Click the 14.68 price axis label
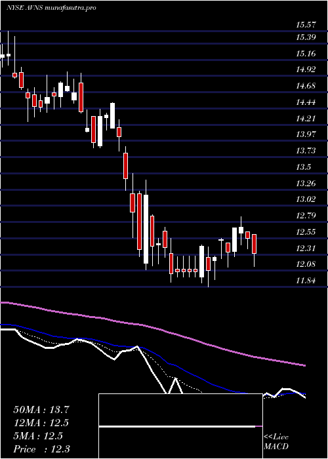This screenshot has width=328, height=459. coord(306,86)
